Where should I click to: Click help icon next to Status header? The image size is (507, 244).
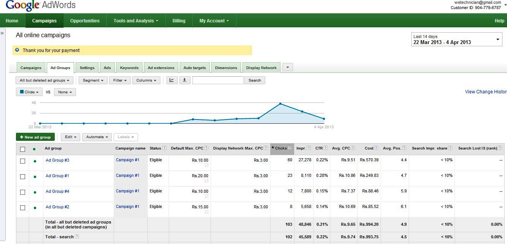coord(165,148)
